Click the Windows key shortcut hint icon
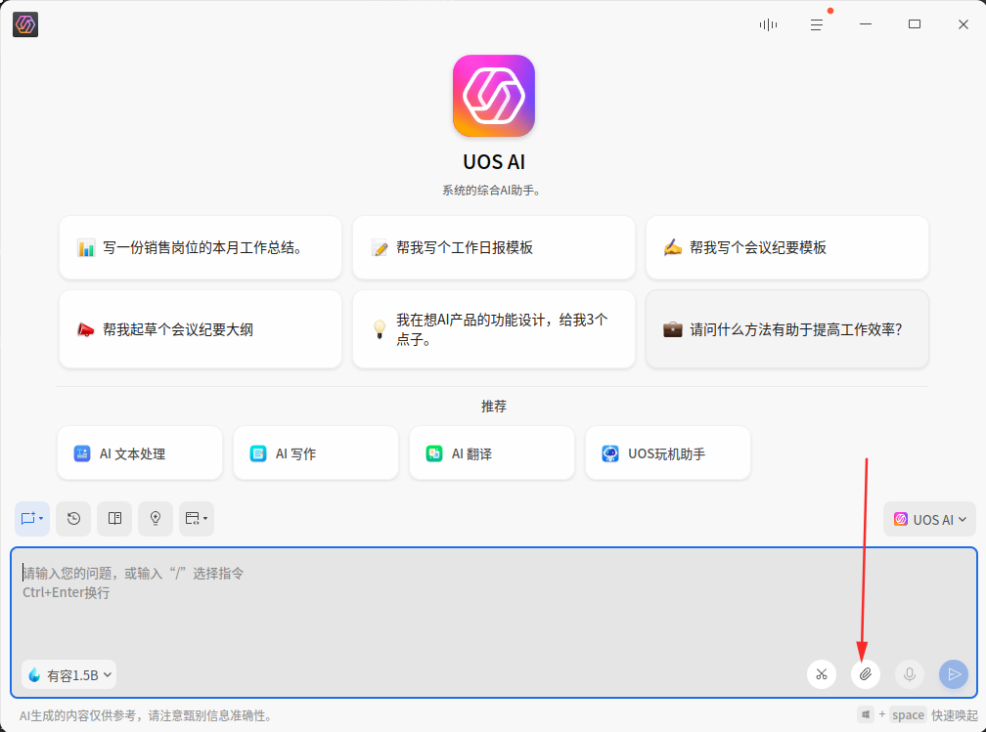986x732 pixels. tap(866, 714)
